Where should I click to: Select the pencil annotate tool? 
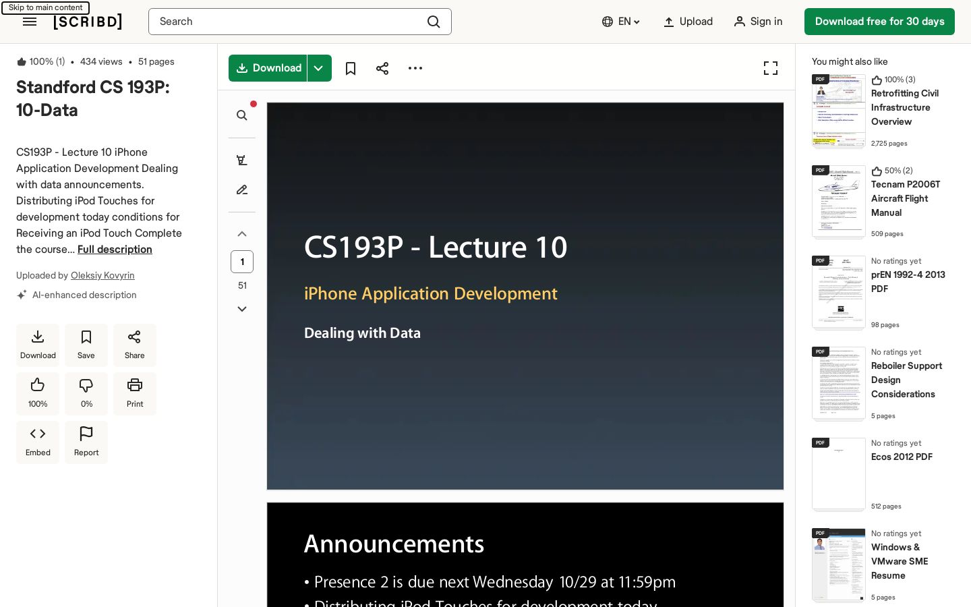(242, 190)
